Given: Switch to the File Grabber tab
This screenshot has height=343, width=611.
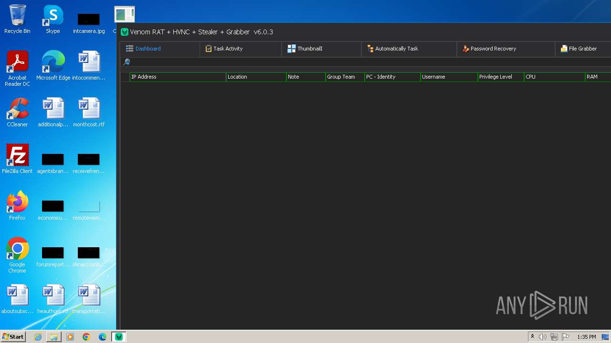Looking at the screenshot, I should [583, 49].
